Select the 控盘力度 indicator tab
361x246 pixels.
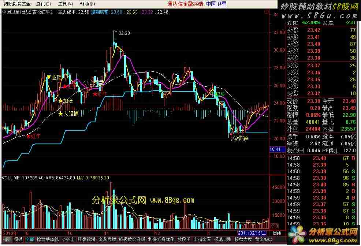click(243, 239)
